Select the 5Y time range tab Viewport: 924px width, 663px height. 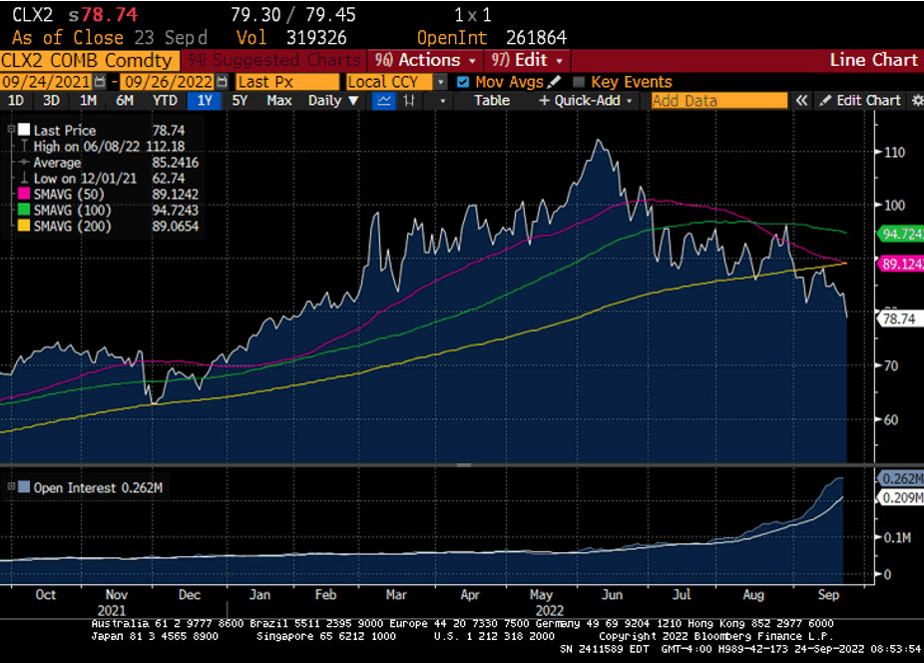click(239, 101)
